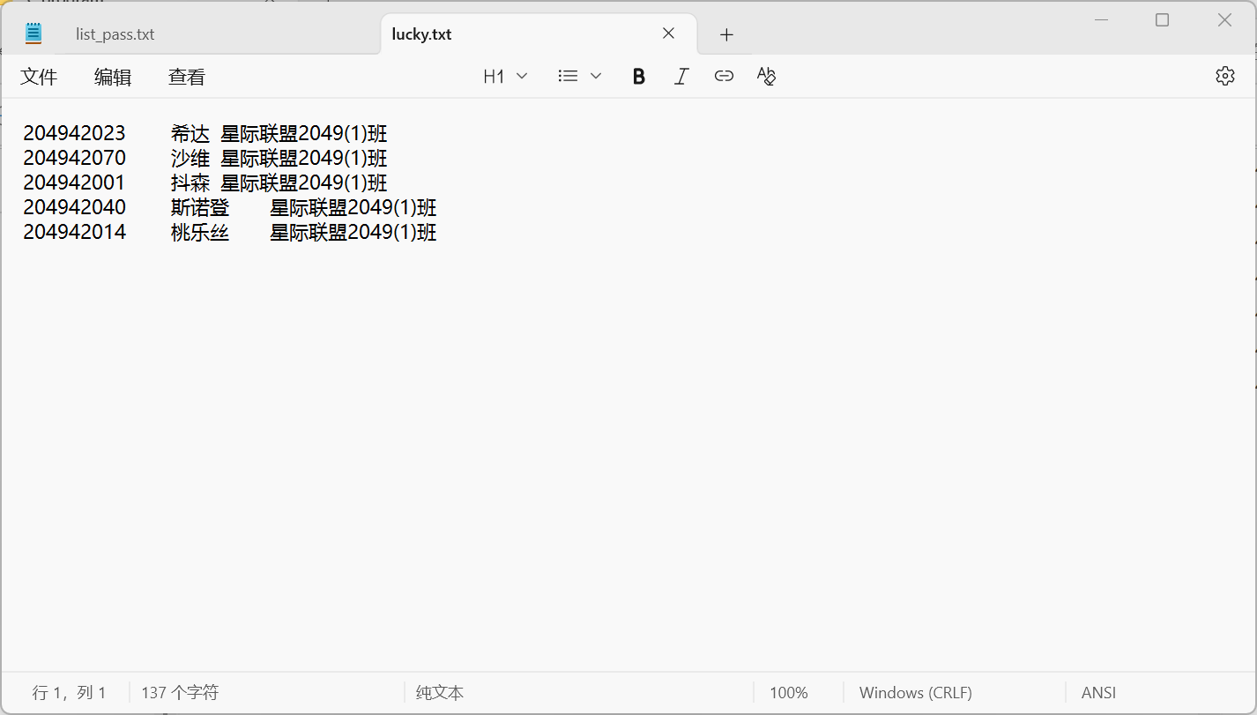Apply H1 heading from the toolbar
The width and height of the screenshot is (1257, 715).
494,76
